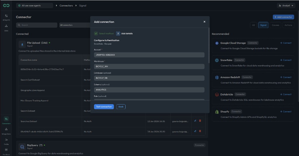
Task: Open the Data sidebar section
Action: coord(6,28)
